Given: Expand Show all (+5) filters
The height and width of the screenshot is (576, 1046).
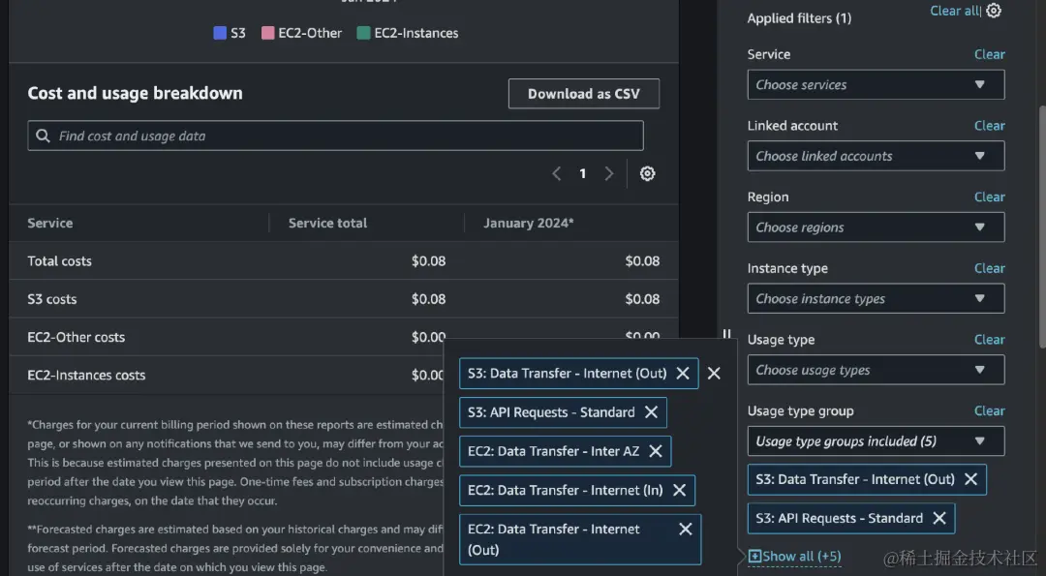Looking at the screenshot, I should point(794,556).
